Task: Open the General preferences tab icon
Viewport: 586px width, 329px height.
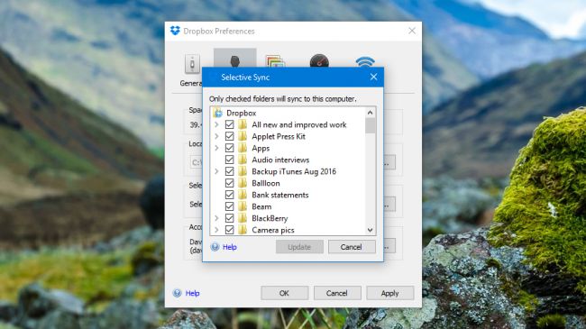Action: pyautogui.click(x=192, y=64)
